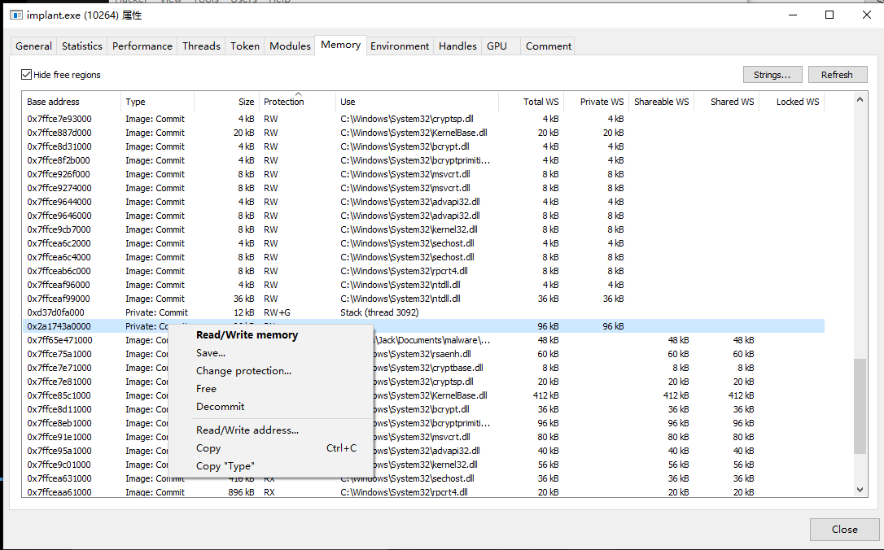The width and height of the screenshot is (884, 550).
Task: Select the Handles tab
Action: pos(457,46)
